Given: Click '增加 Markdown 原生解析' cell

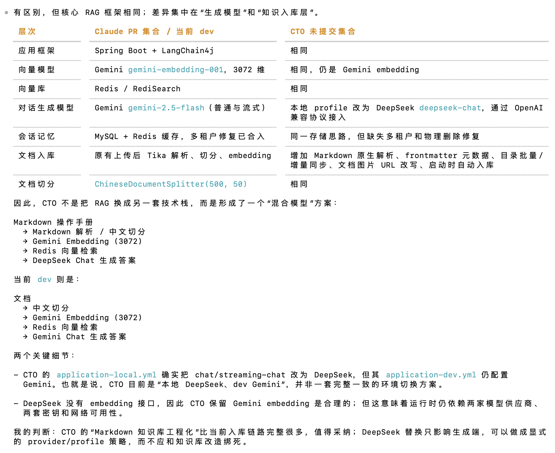Looking at the screenshot, I should coord(417,160).
